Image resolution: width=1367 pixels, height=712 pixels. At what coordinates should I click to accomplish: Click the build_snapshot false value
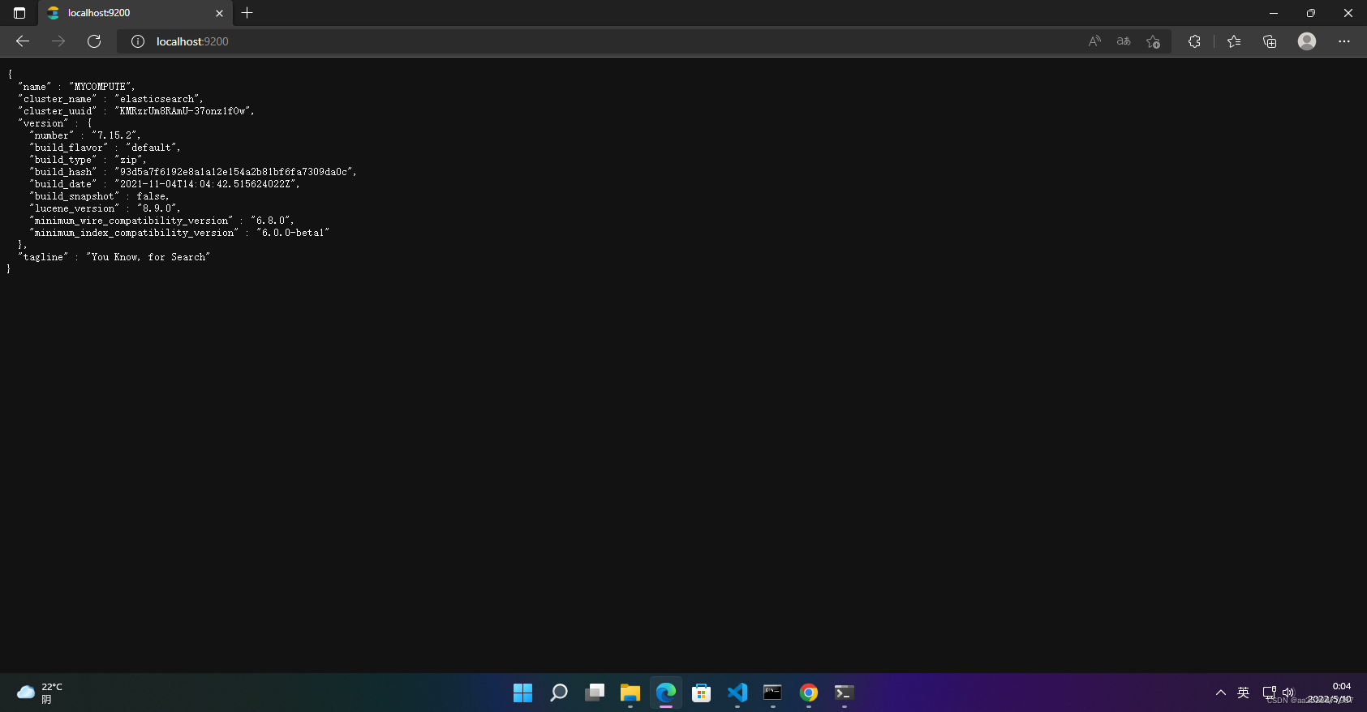(x=153, y=196)
